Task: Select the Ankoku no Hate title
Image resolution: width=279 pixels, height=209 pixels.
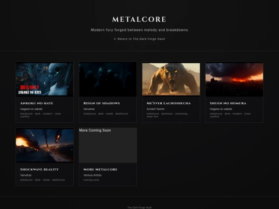Action: [x=37, y=103]
